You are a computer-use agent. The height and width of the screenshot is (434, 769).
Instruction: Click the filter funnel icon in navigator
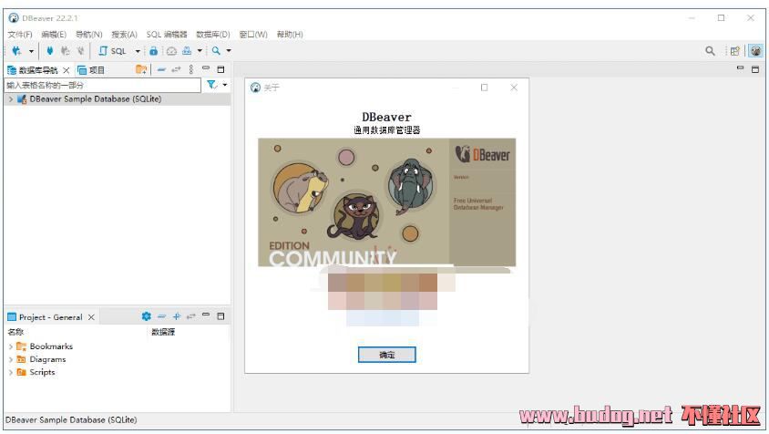[x=211, y=85]
